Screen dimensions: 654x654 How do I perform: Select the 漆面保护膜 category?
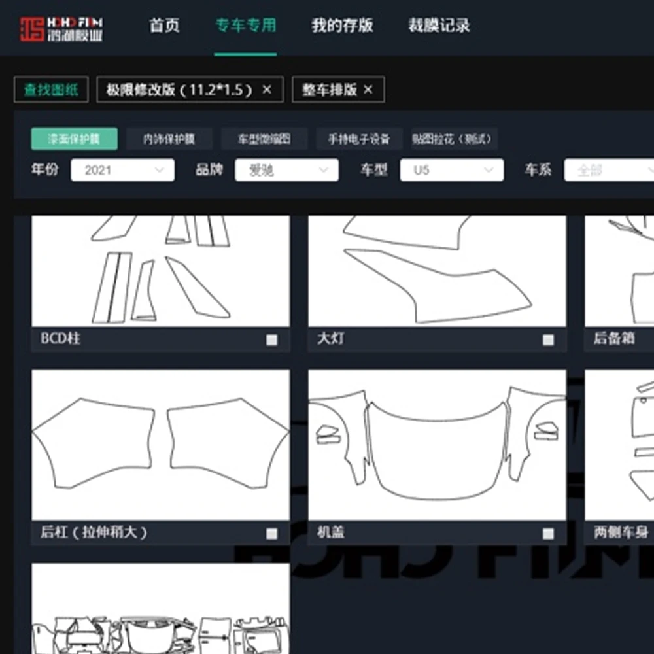75,139
